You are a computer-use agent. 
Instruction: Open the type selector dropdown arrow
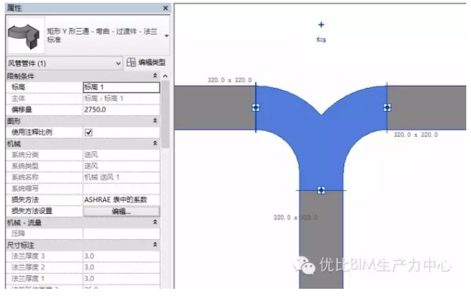point(166,33)
